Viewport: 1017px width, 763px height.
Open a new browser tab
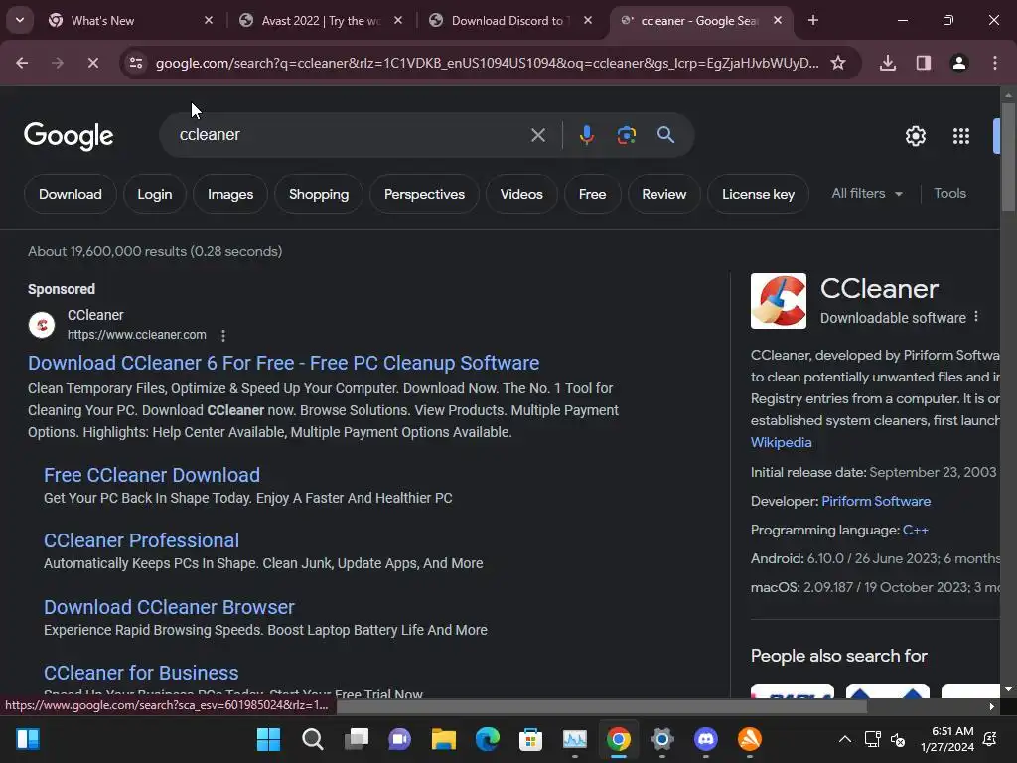(813, 21)
